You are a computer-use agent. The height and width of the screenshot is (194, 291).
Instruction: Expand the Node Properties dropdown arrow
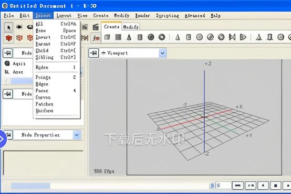pos(77,135)
